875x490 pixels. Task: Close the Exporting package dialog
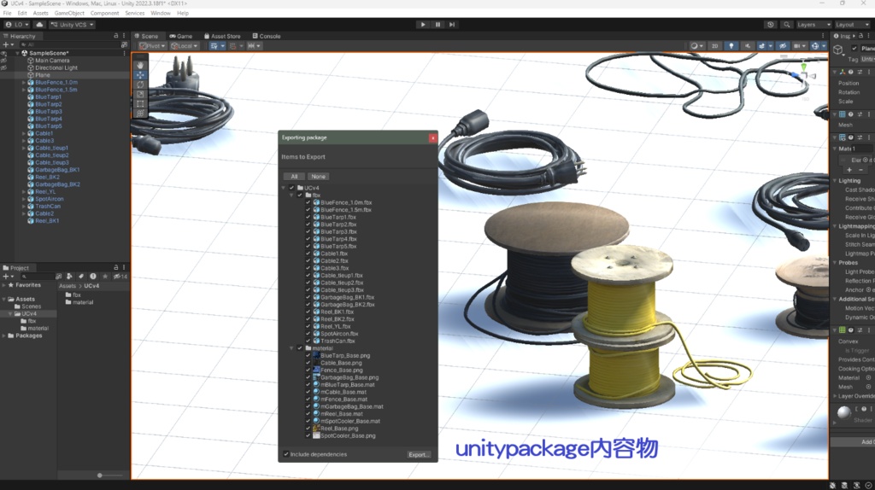[432, 137]
